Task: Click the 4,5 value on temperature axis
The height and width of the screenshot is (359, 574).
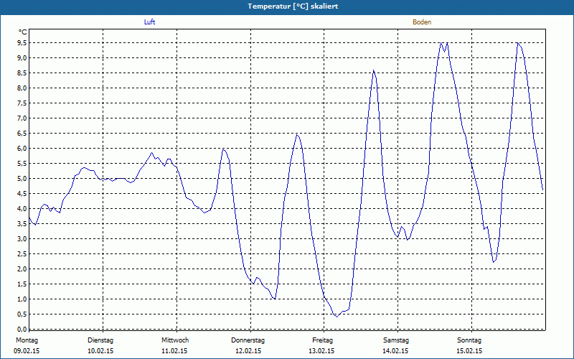Action: (x=22, y=193)
